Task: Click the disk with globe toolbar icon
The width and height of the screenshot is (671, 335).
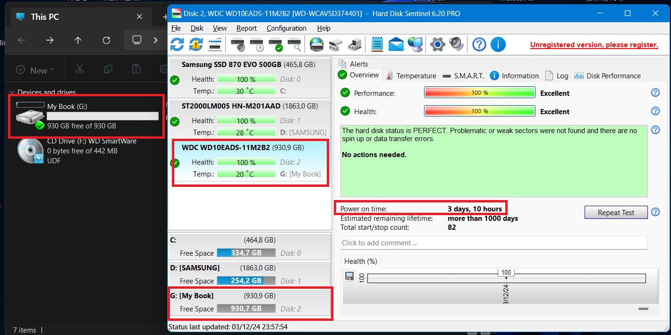Action: click(316, 45)
